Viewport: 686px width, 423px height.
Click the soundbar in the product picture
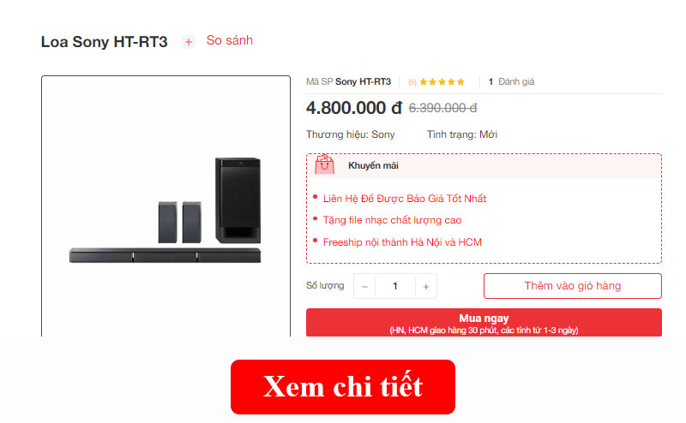tap(165, 255)
